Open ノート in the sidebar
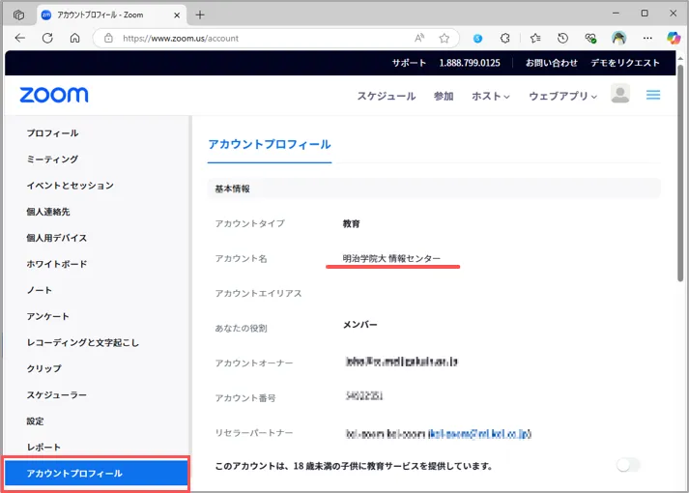This screenshot has height=493, width=689. pyautogui.click(x=40, y=290)
